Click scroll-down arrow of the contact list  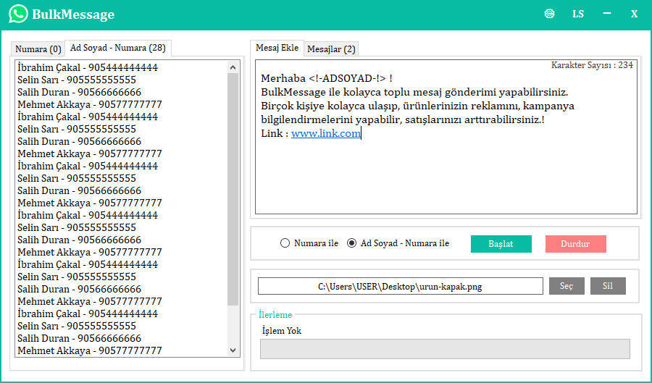pyautogui.click(x=233, y=350)
